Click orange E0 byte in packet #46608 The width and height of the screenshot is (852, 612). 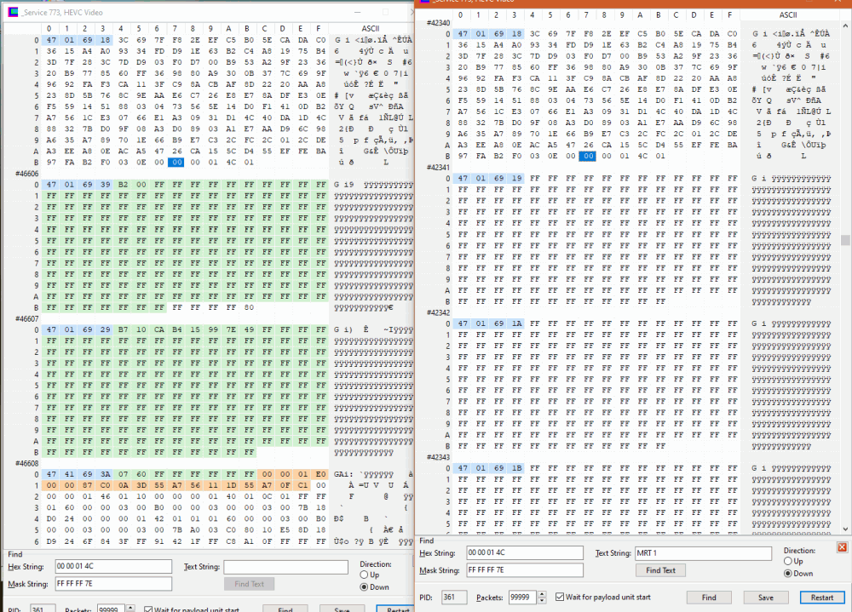point(320,474)
